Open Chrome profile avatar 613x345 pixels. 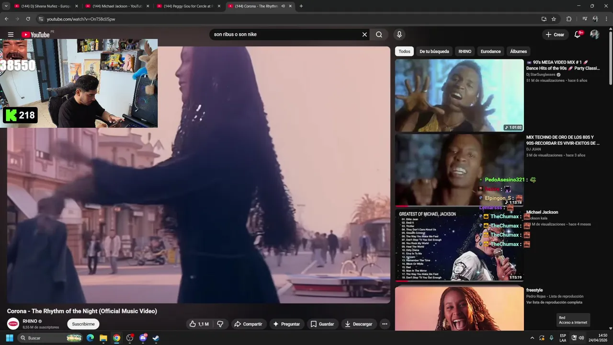click(x=595, y=19)
